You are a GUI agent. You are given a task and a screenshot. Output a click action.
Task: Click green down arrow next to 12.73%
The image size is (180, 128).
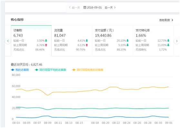(168, 40)
